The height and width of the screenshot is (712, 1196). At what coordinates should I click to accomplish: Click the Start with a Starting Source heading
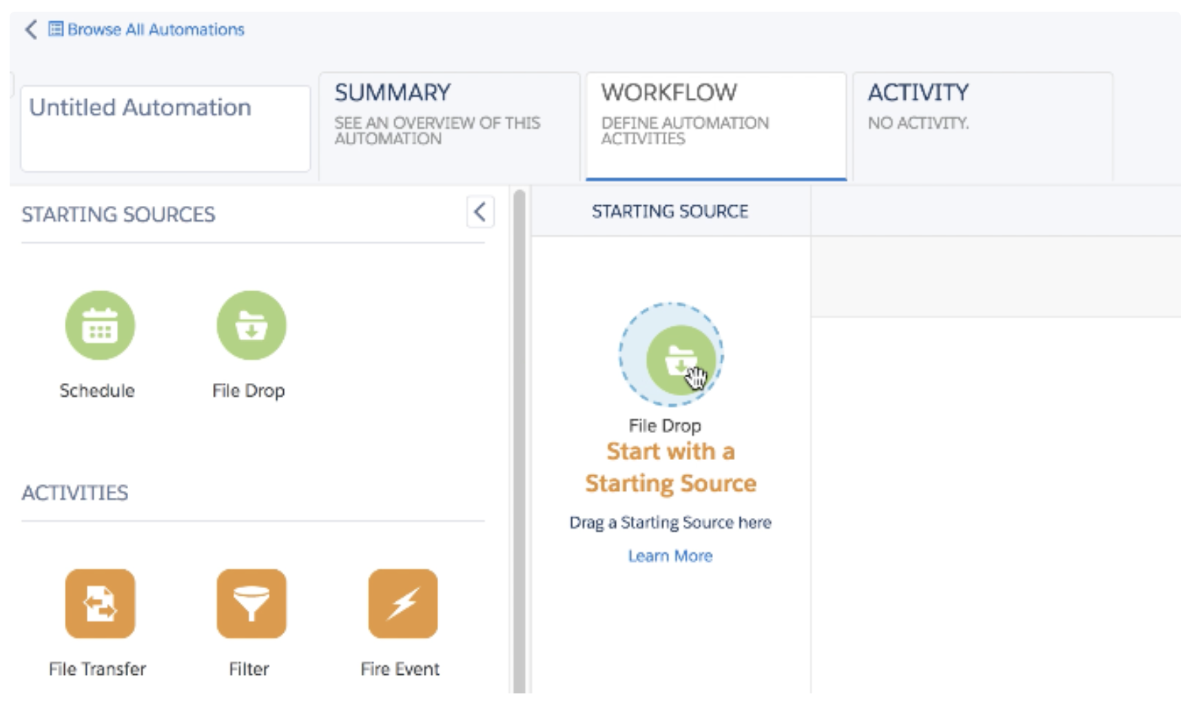point(670,467)
